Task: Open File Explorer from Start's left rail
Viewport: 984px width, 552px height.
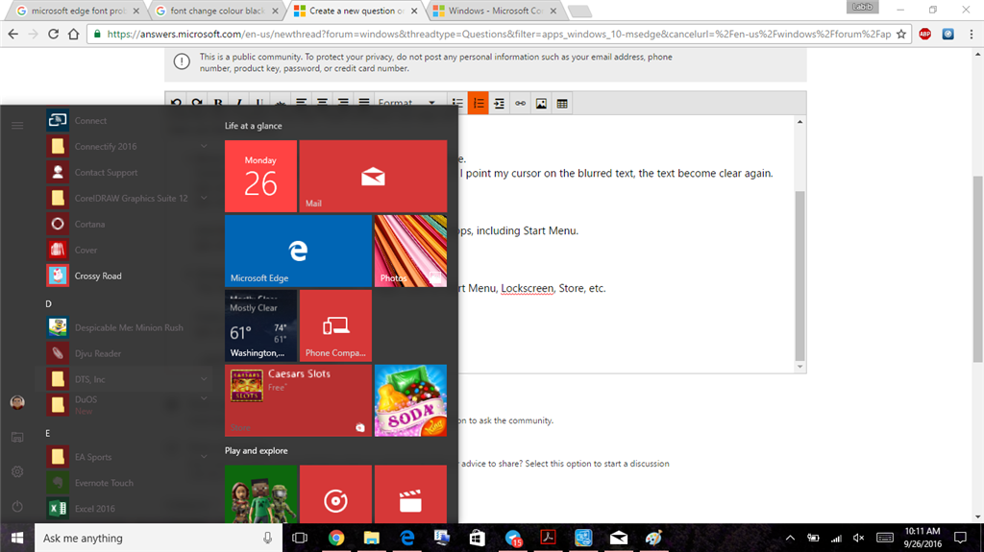Action: click(17, 437)
